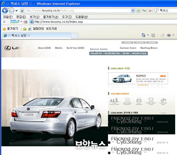Open the Favorites star button

[x=10, y=29]
